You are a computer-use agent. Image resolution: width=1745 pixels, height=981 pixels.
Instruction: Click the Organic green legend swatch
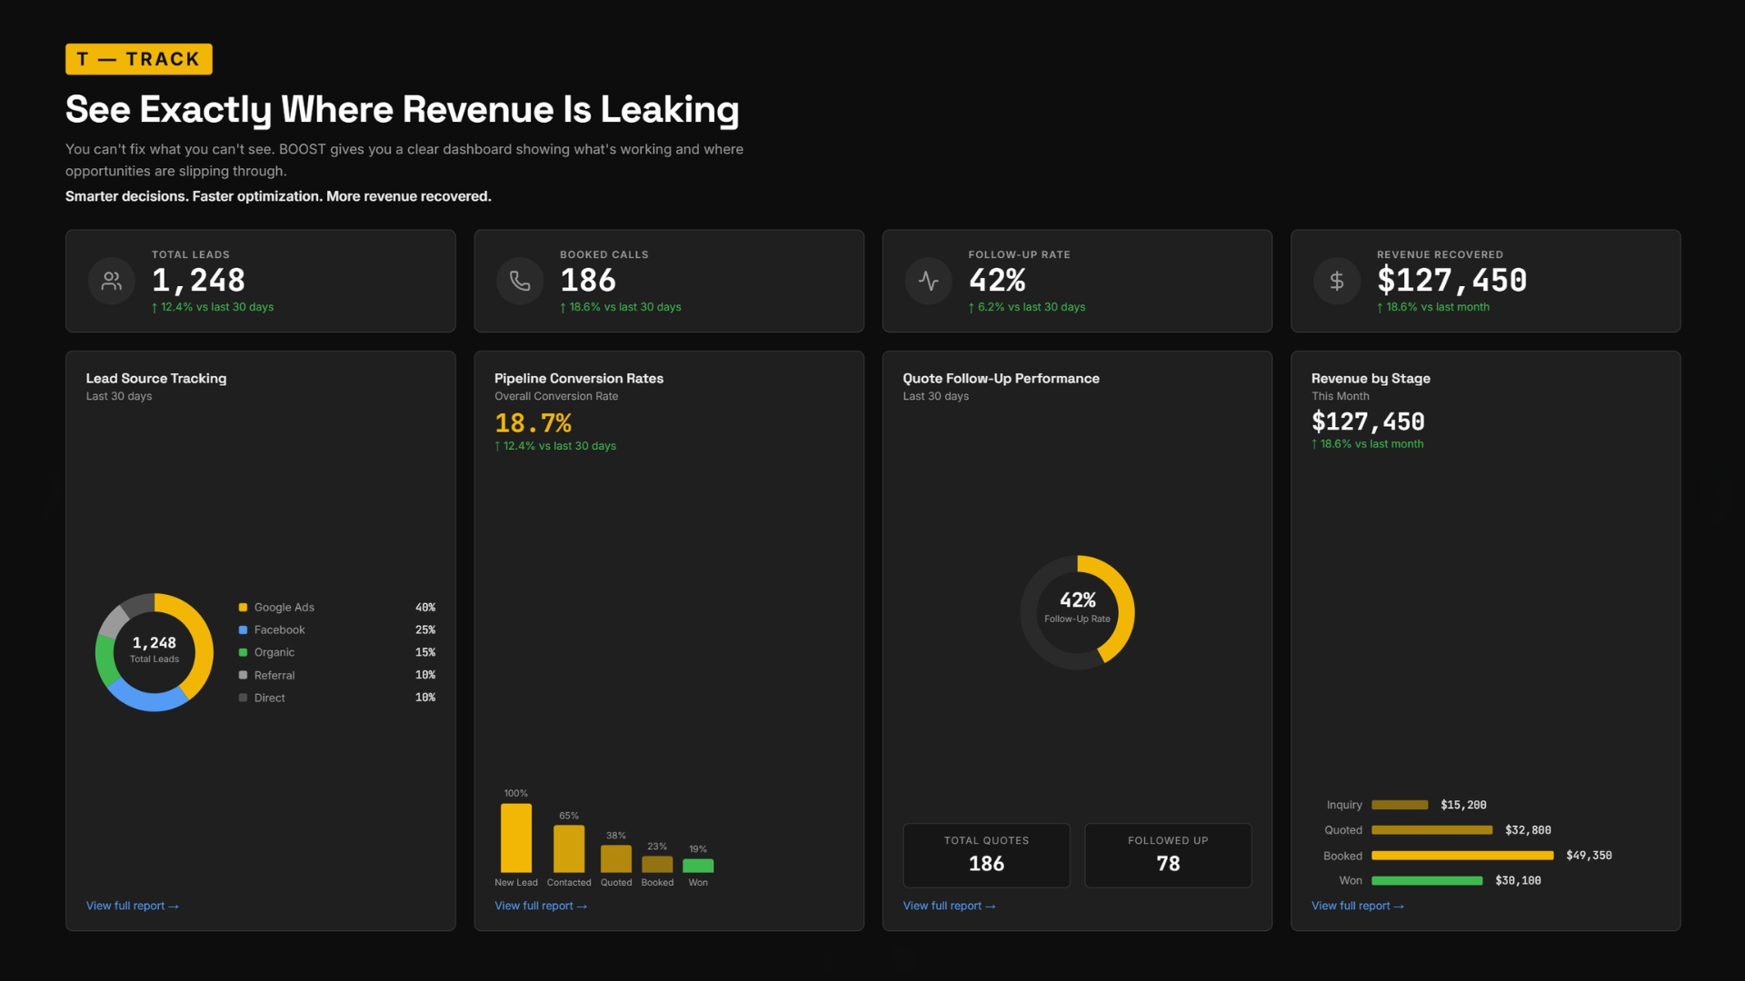[243, 652]
